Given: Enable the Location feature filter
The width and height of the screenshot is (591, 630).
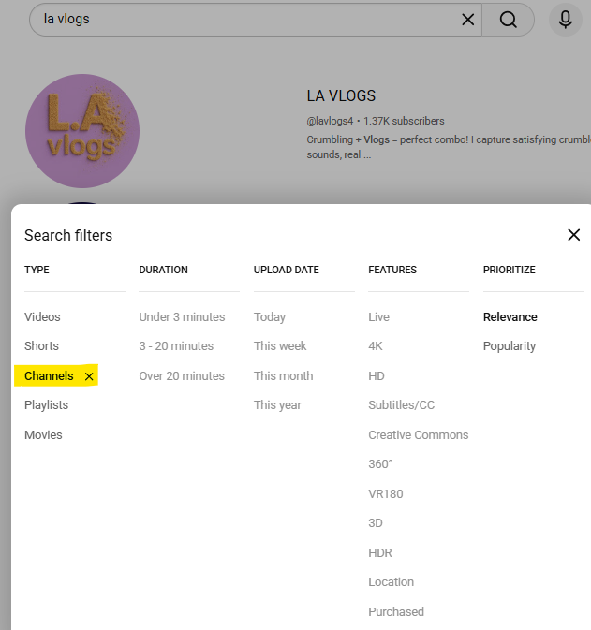Looking at the screenshot, I should (391, 581).
